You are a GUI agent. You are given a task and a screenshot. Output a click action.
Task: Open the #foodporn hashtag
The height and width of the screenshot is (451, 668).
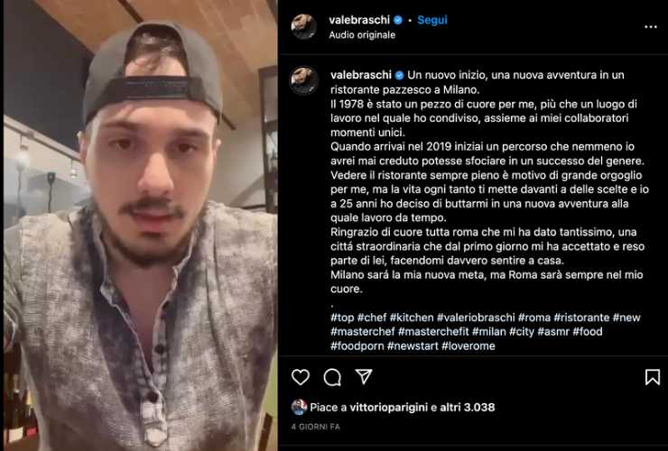357,345
